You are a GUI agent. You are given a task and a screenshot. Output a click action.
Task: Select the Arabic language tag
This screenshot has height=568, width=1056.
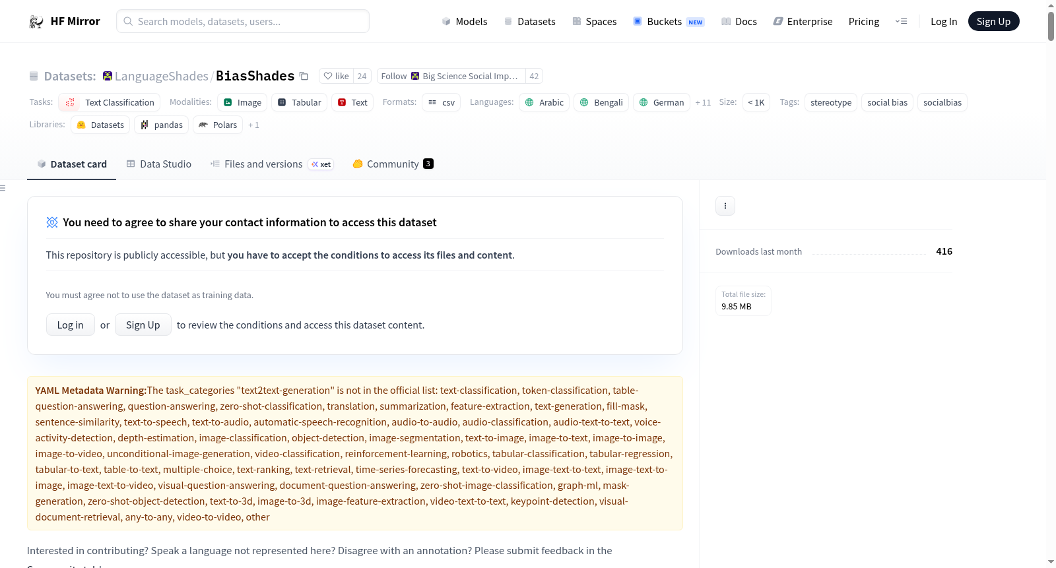(544, 102)
